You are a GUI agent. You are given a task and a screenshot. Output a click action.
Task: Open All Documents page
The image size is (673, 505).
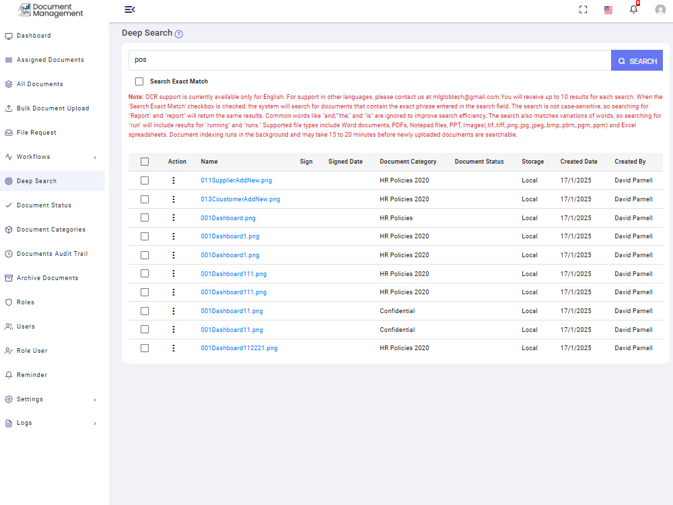[40, 84]
